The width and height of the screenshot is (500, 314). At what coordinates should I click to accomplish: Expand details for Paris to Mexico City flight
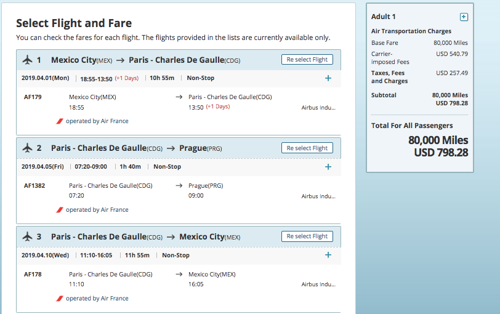click(328, 256)
